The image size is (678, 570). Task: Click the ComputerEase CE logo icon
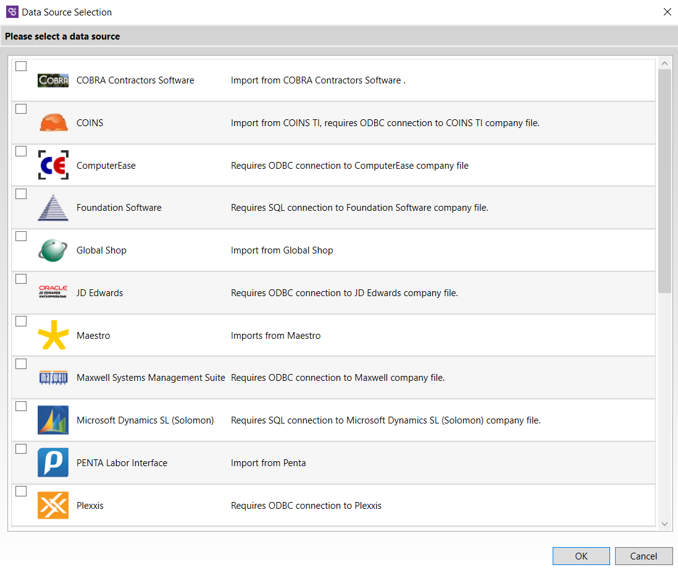click(x=53, y=165)
